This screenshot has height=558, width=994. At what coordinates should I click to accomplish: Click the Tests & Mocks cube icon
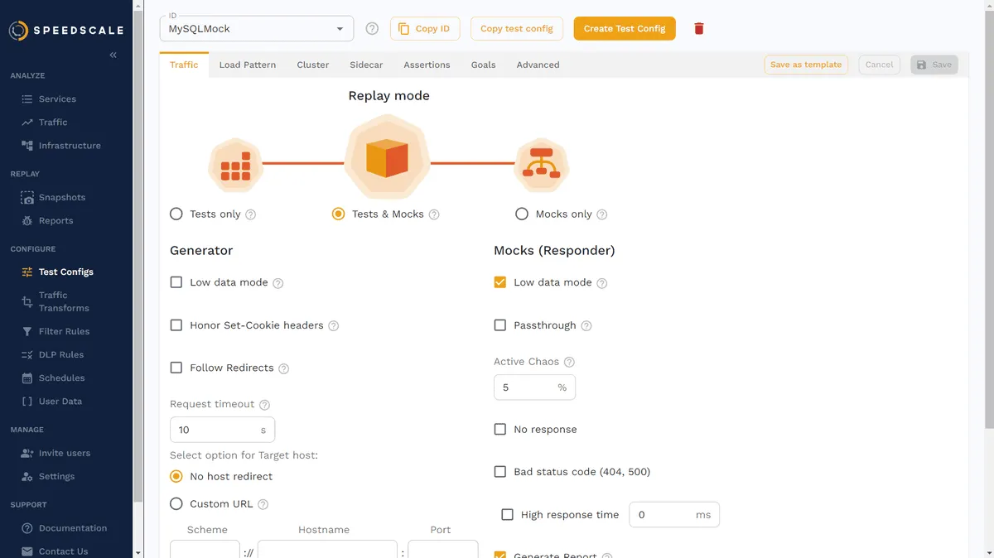point(387,157)
